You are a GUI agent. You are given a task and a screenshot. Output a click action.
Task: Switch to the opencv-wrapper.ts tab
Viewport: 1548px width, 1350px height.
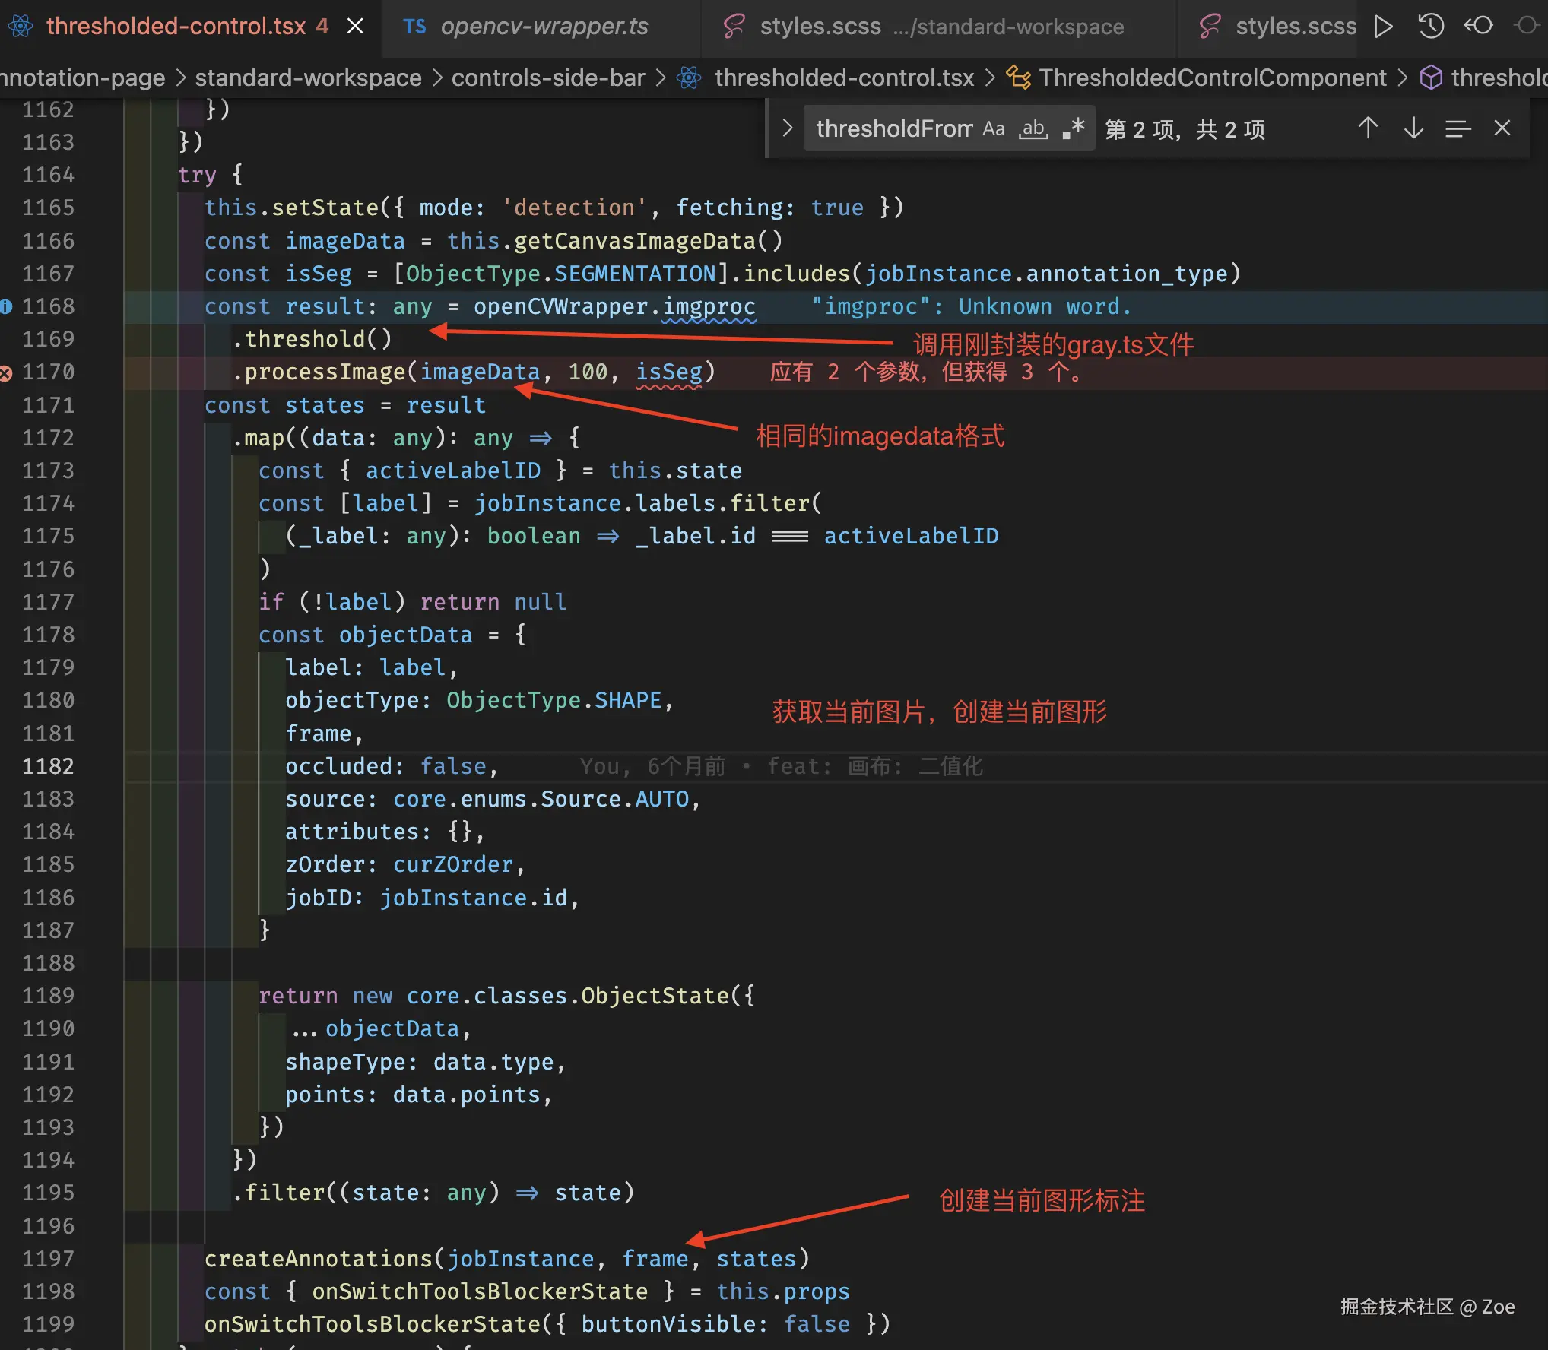click(543, 27)
